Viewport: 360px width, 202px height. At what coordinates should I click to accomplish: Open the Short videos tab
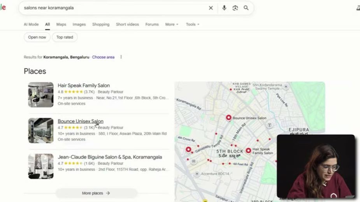click(x=127, y=24)
